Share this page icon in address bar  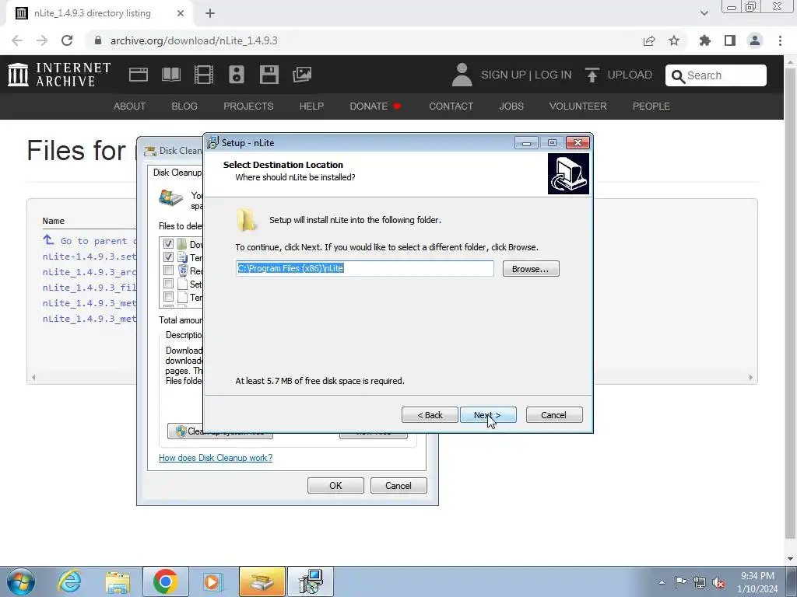649,40
